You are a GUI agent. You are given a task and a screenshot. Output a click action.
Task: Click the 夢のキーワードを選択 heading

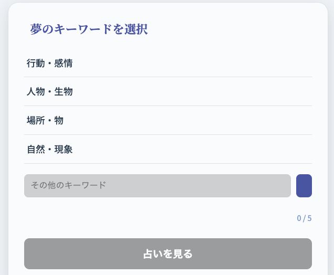click(89, 29)
